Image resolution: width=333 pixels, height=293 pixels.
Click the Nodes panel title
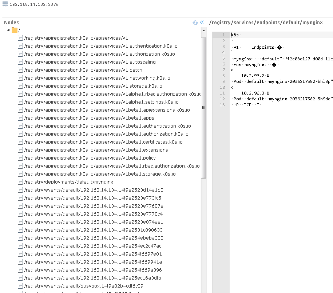click(x=12, y=22)
